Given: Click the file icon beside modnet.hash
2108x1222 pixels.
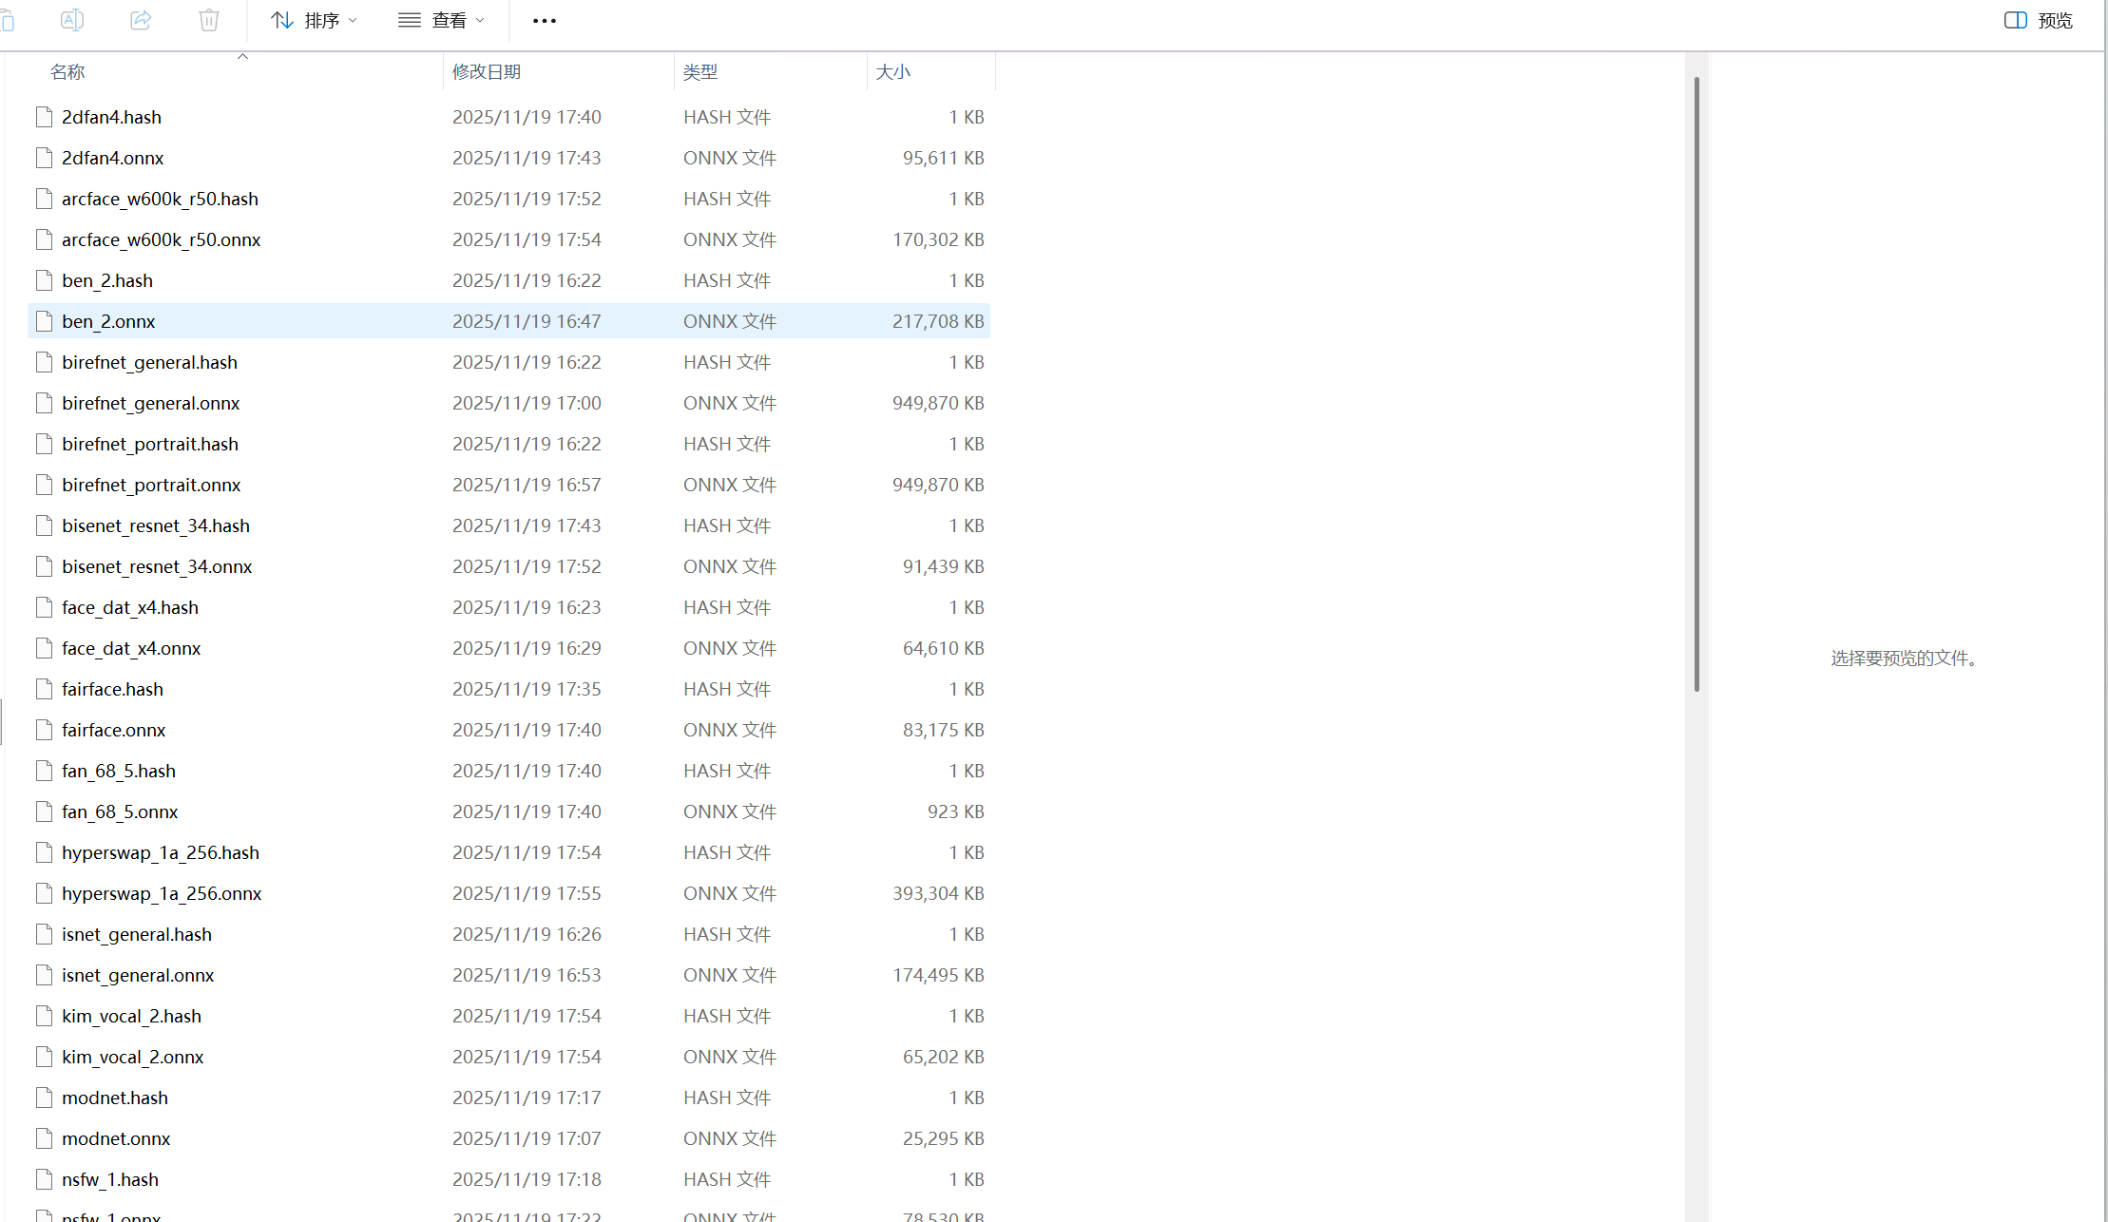Looking at the screenshot, I should (x=44, y=1098).
